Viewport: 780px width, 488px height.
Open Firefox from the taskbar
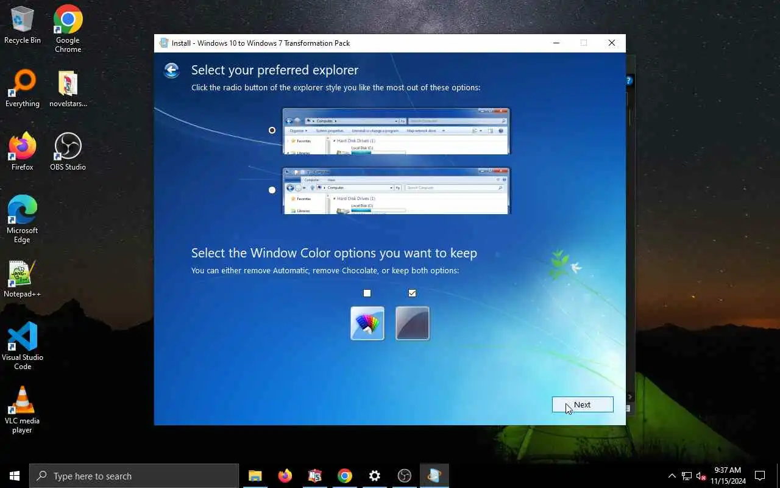pos(285,476)
